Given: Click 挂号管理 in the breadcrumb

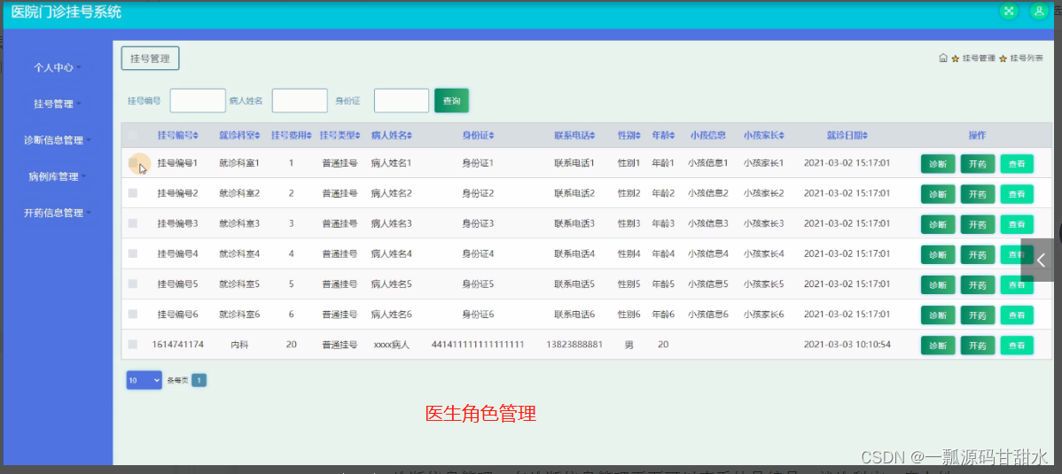Looking at the screenshot, I should (x=979, y=58).
